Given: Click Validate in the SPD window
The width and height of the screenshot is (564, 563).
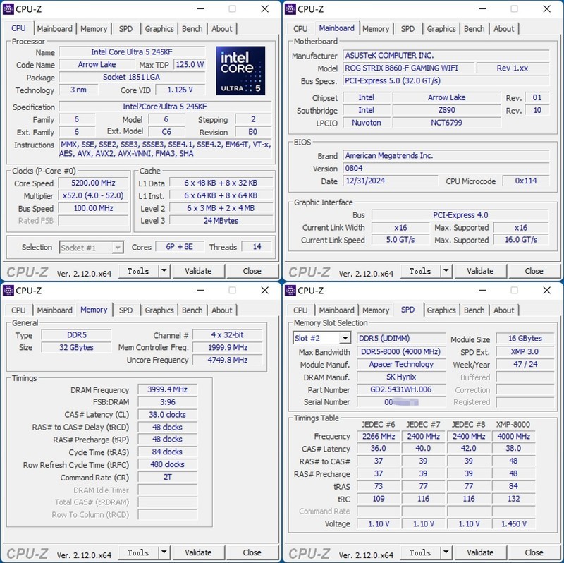Looking at the screenshot, I should pyautogui.click(x=481, y=552).
